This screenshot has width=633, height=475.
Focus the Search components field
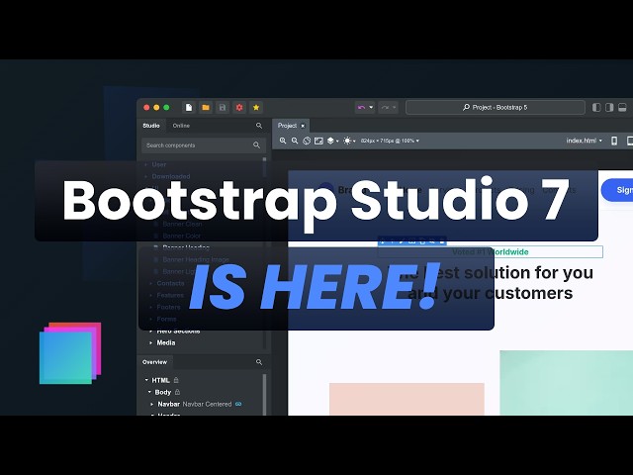click(x=204, y=145)
